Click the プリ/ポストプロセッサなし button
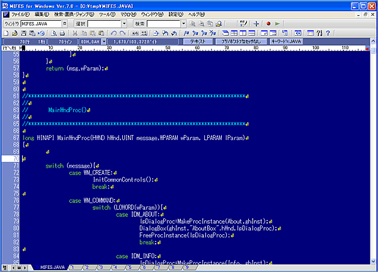The width and height of the screenshot is (378, 272). (x=241, y=42)
